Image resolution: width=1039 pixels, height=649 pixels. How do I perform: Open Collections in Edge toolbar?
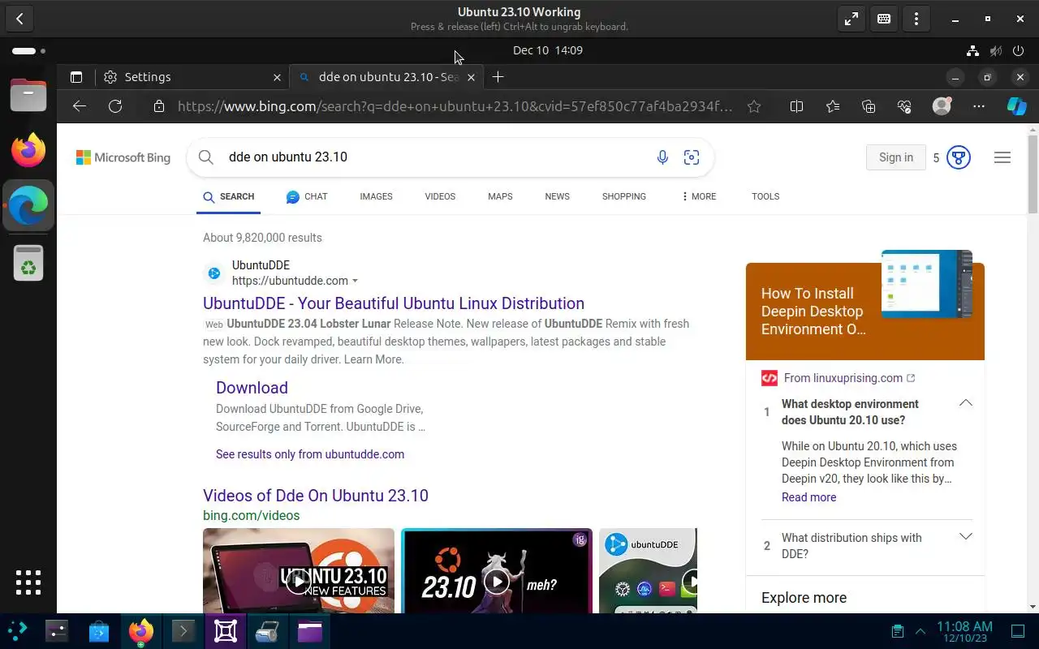[x=869, y=106]
